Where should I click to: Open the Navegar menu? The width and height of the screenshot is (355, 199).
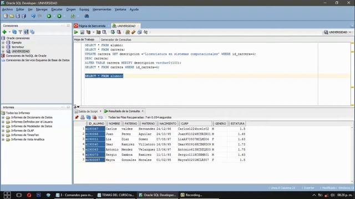pyautogui.click(x=42, y=9)
